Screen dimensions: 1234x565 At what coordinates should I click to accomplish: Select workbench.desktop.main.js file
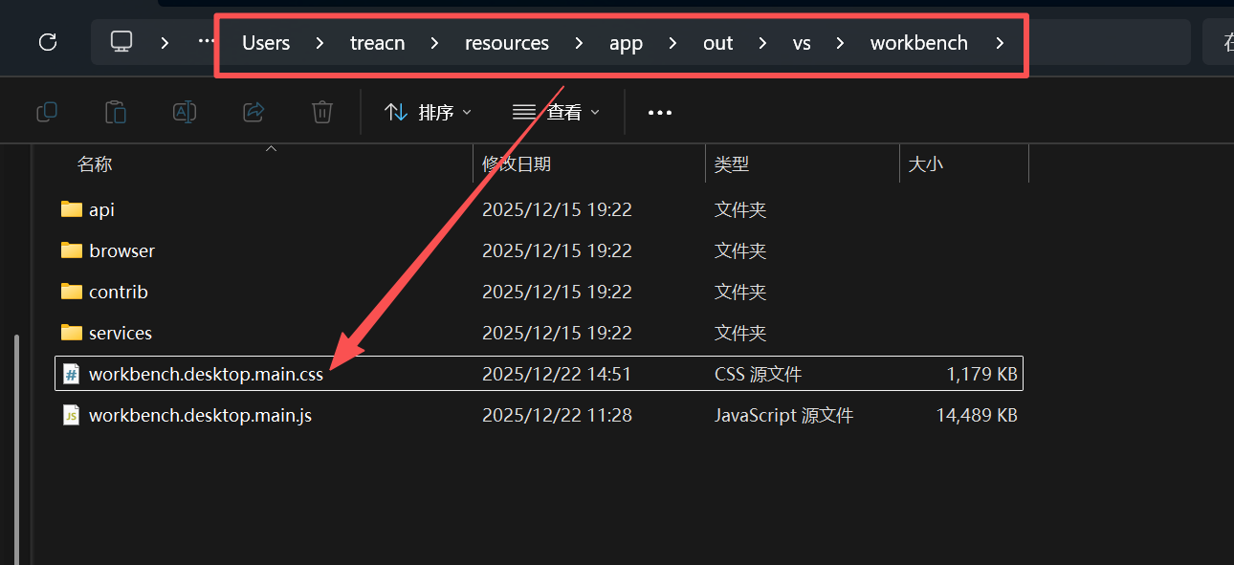tap(199, 415)
